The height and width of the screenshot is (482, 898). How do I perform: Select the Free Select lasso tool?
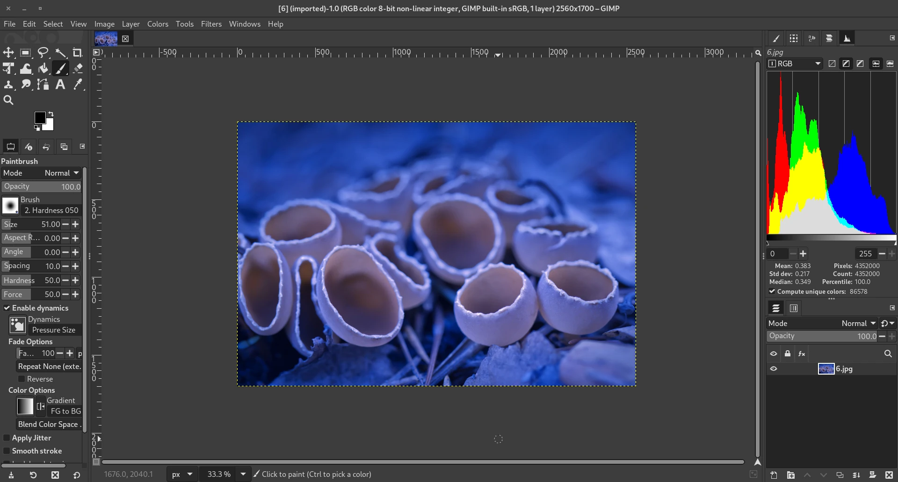point(43,53)
